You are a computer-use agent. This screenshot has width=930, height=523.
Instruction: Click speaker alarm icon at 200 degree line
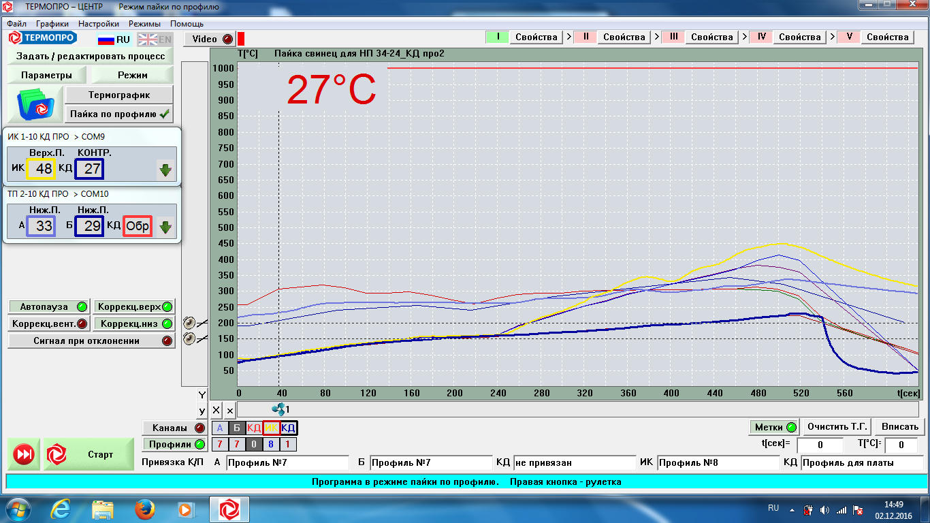pos(189,323)
